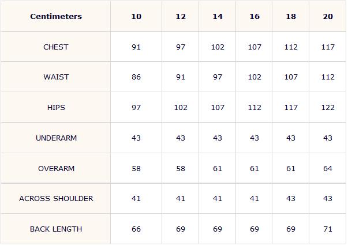Select the size 16 column header
The width and height of the screenshot is (348, 246).
coord(255,16)
